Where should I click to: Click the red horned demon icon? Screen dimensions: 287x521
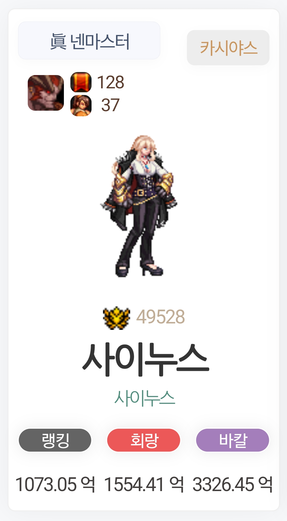[46, 93]
